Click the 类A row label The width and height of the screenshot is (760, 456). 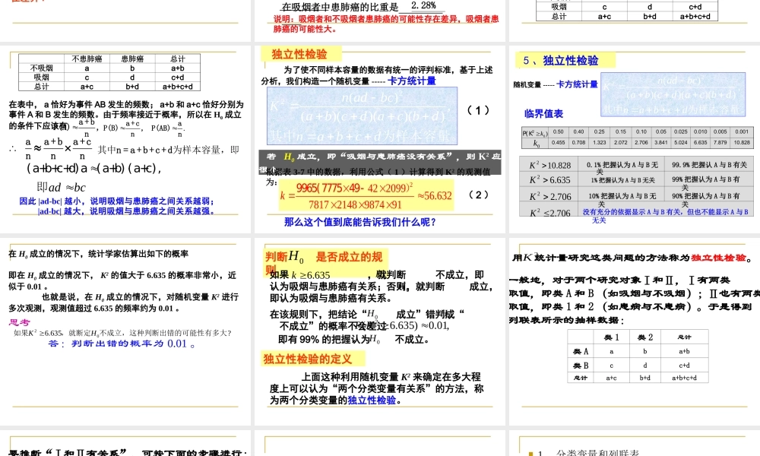point(580,351)
